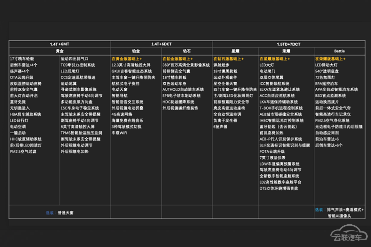This screenshot has height=247, width=371.
Task: Click the orange "在钻石版基础上+" heading
Action: pos(228,59)
